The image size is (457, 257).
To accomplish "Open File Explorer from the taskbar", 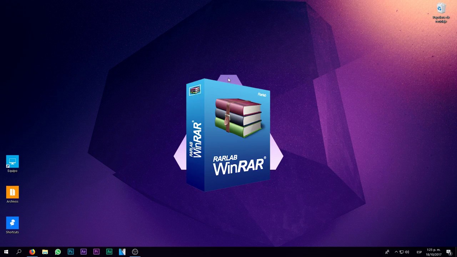I will 45,252.
